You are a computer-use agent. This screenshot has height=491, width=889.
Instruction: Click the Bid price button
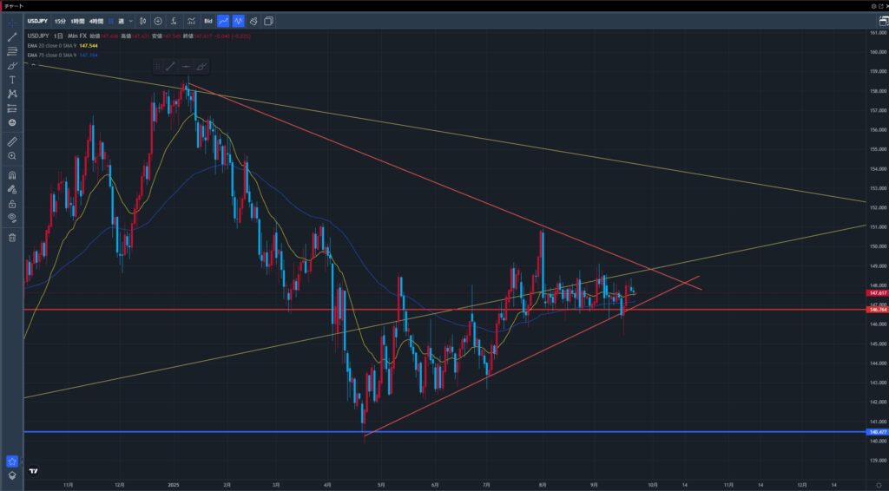tap(208, 20)
